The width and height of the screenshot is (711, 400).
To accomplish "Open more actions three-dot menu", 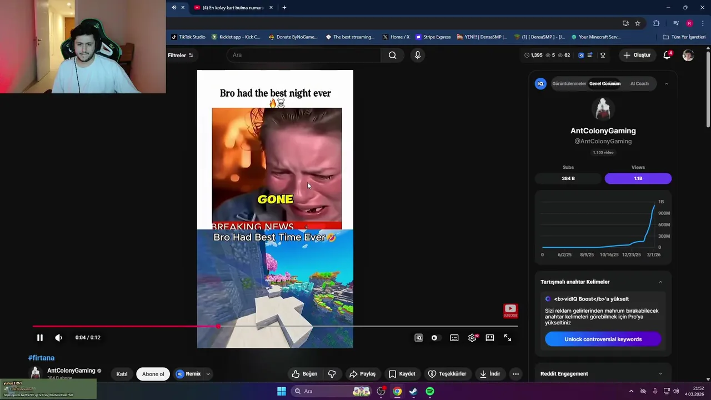I will tap(515, 374).
